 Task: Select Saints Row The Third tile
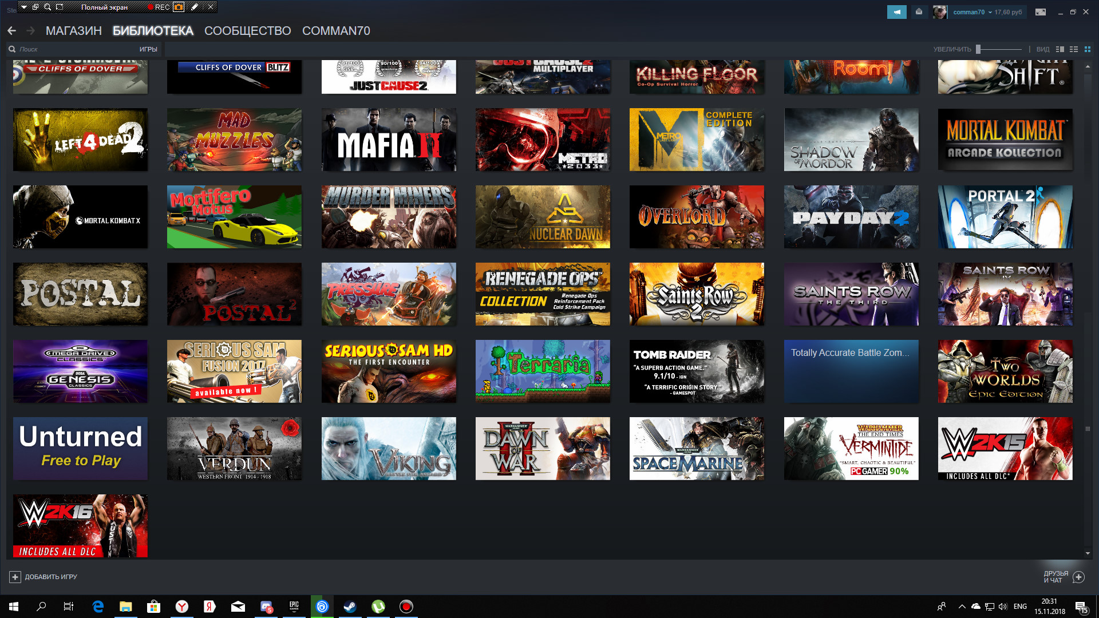pos(851,294)
